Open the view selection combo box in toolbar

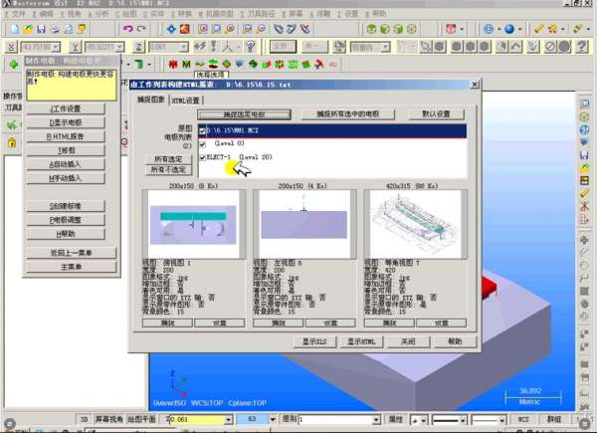pos(370,47)
